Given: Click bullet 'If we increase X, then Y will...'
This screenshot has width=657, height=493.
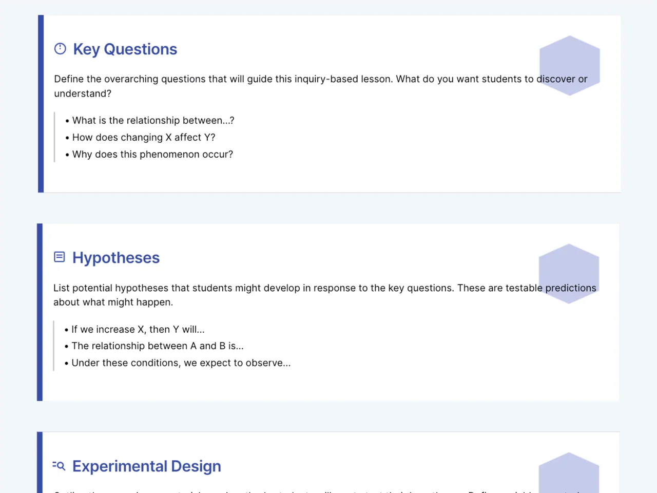Looking at the screenshot, I should click(134, 330).
